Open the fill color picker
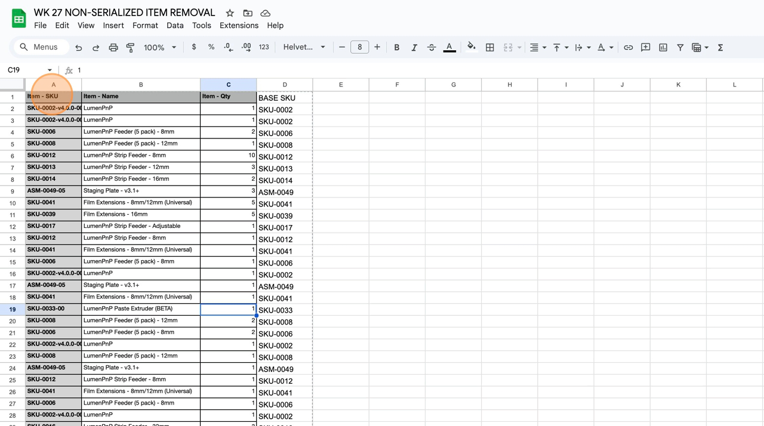The width and height of the screenshot is (764, 426). [472, 47]
